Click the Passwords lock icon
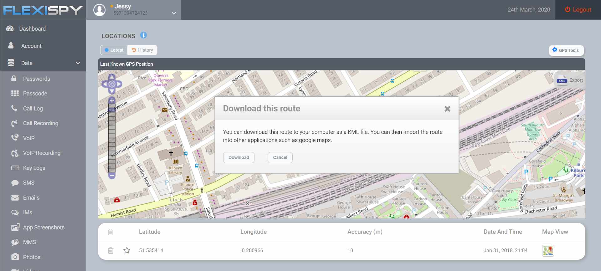 coord(14,78)
